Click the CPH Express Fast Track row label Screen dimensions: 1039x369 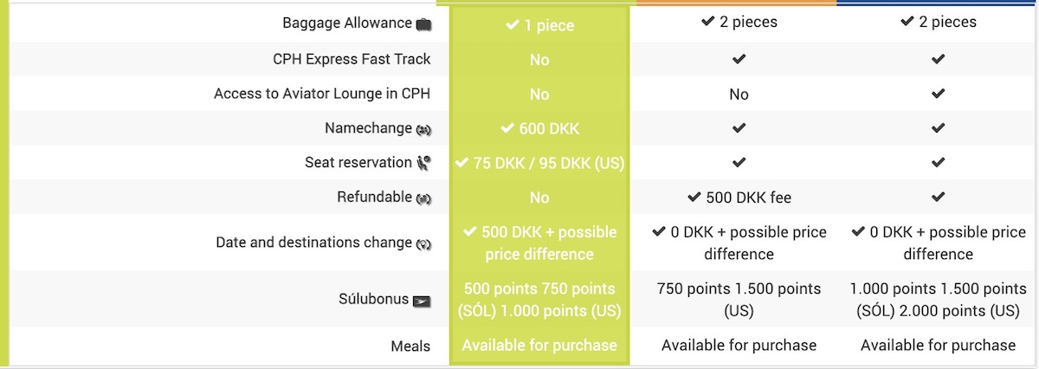(352, 59)
